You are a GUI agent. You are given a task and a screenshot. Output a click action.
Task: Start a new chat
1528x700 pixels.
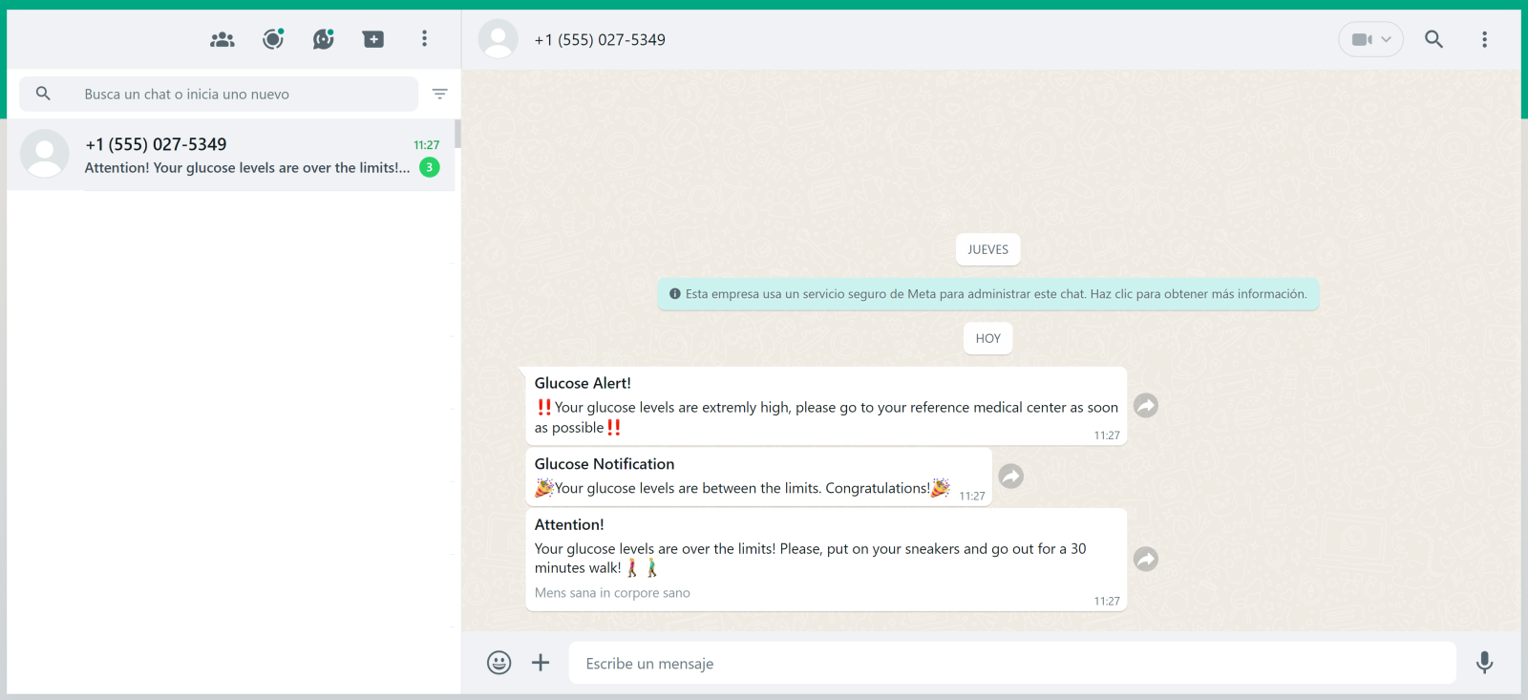coord(373,39)
